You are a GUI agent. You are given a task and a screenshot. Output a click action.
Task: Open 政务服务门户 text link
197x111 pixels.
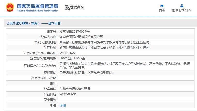click(x=182, y=11)
